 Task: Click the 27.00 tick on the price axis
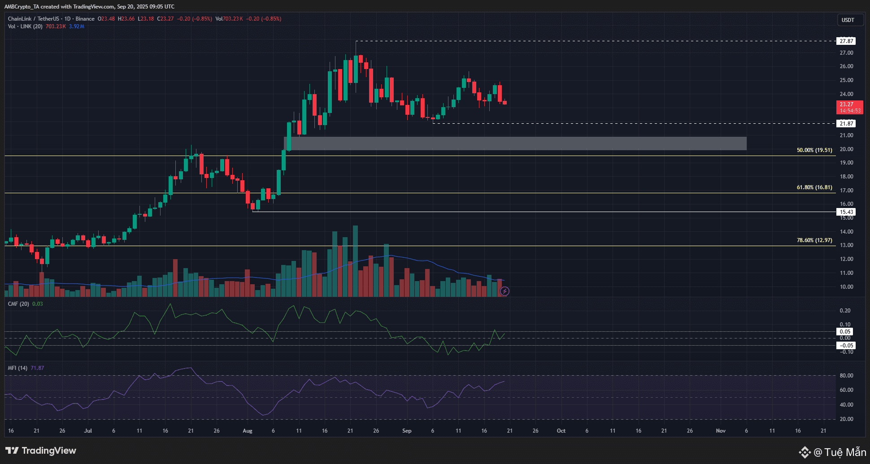point(847,53)
